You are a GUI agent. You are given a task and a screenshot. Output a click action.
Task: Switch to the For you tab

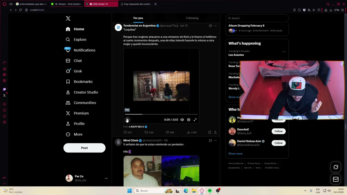pos(138,18)
